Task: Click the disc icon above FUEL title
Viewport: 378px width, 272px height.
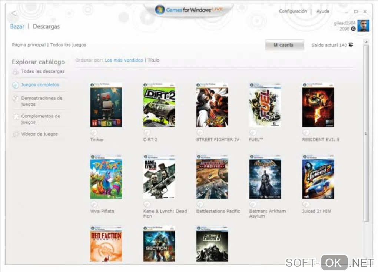Action: [253, 133]
